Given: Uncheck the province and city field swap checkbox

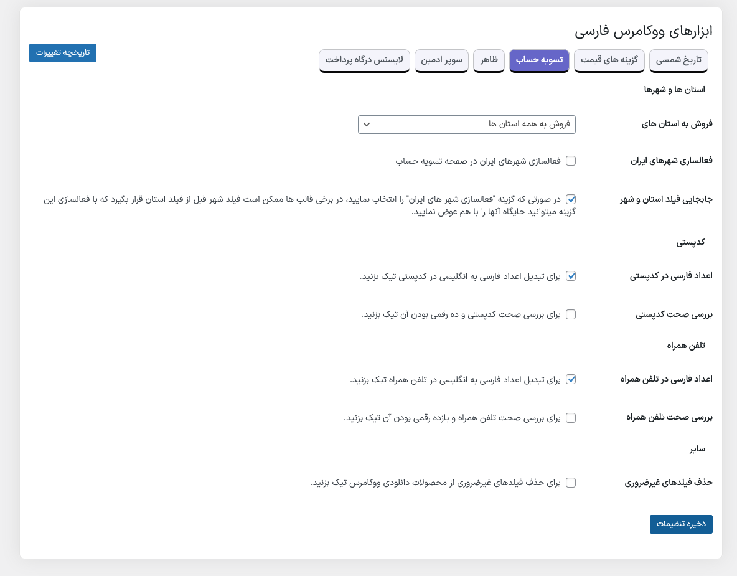Looking at the screenshot, I should (x=571, y=200).
